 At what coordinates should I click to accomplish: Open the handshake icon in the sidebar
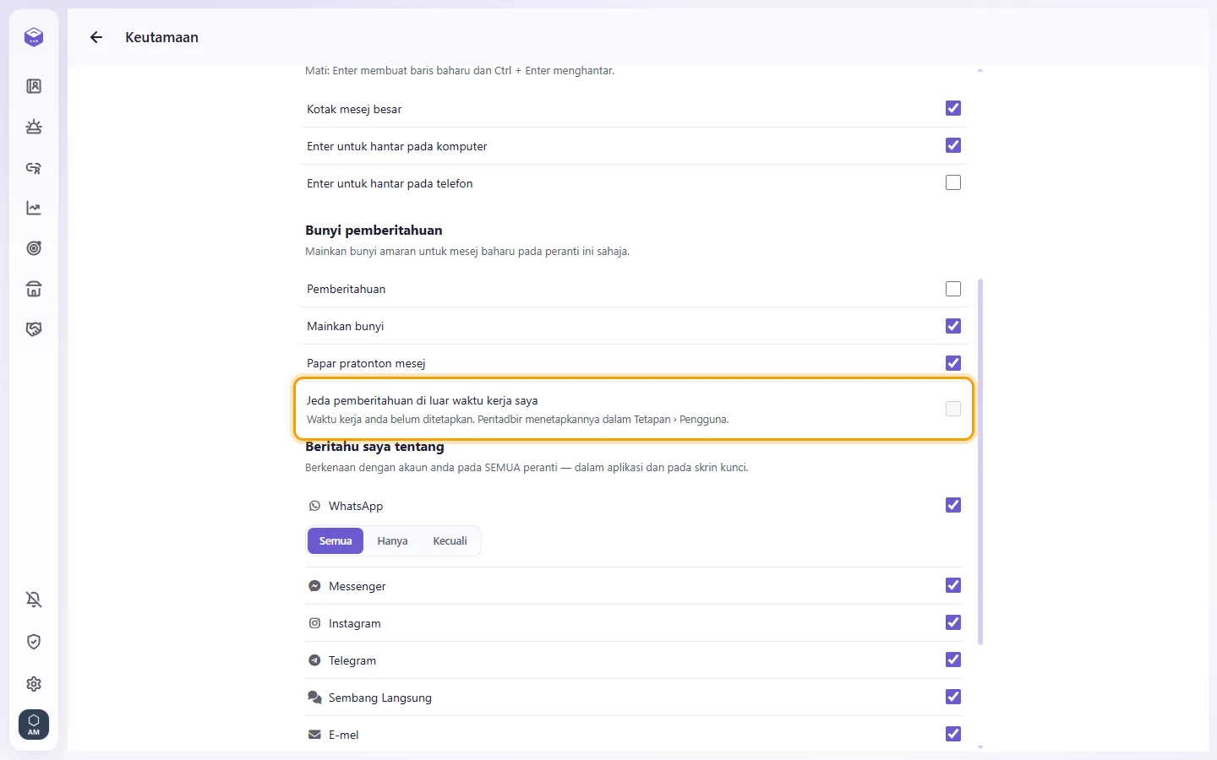[x=34, y=329]
